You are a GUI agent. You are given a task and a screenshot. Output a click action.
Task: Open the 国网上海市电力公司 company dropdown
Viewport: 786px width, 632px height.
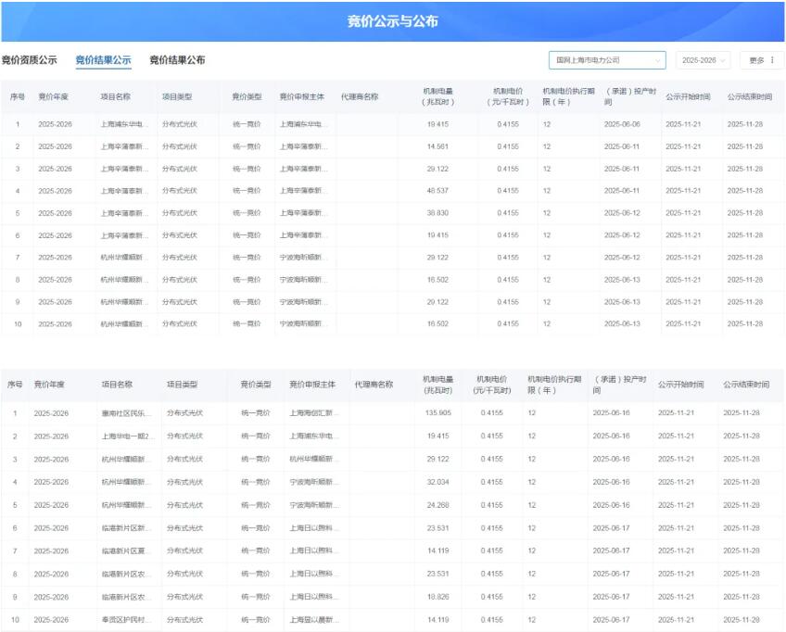coord(602,59)
